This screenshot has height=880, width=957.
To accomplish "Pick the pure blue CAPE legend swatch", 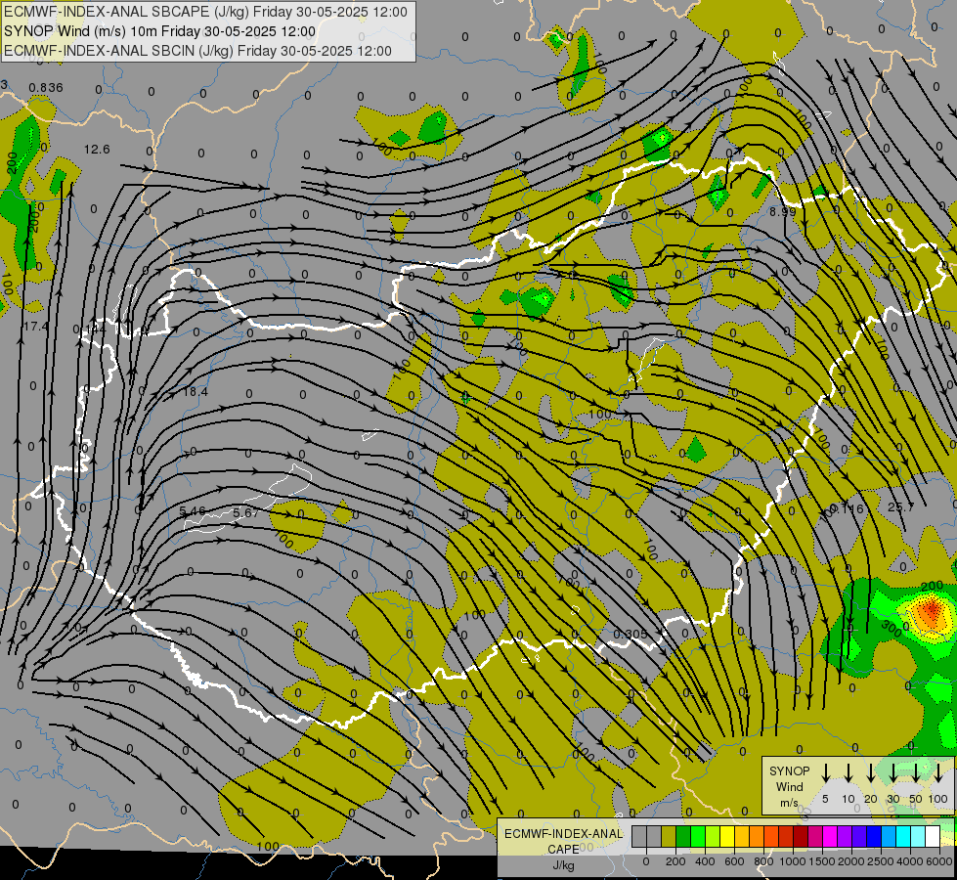I will [x=875, y=836].
